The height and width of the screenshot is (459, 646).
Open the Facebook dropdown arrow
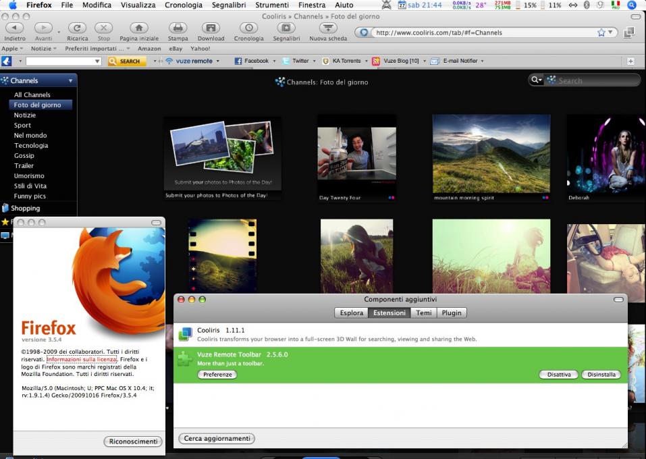274,61
